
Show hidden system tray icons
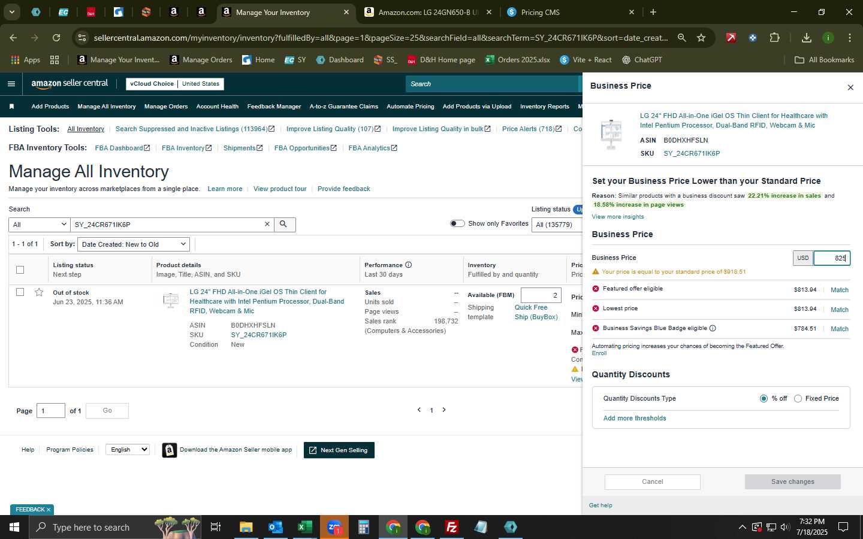click(x=742, y=527)
